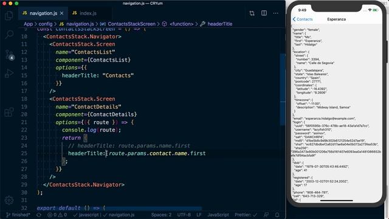This screenshot has height=219, width=389.
Task: Open the Explorer view in activity bar
Action: (x=9, y=16)
